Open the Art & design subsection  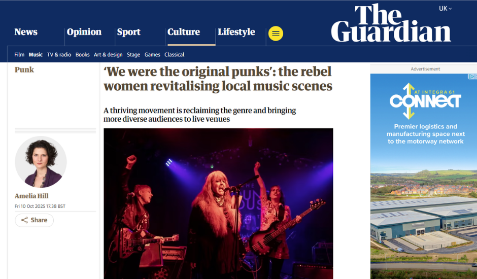(x=108, y=55)
